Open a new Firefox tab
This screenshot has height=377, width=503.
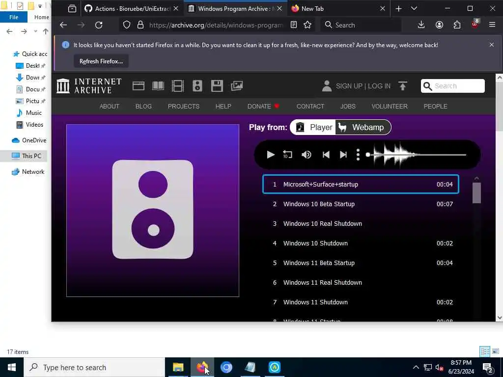click(x=398, y=9)
